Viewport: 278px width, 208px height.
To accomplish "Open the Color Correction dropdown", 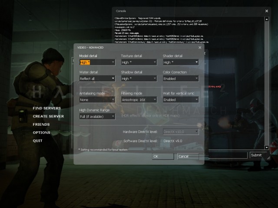I will tap(181, 78).
